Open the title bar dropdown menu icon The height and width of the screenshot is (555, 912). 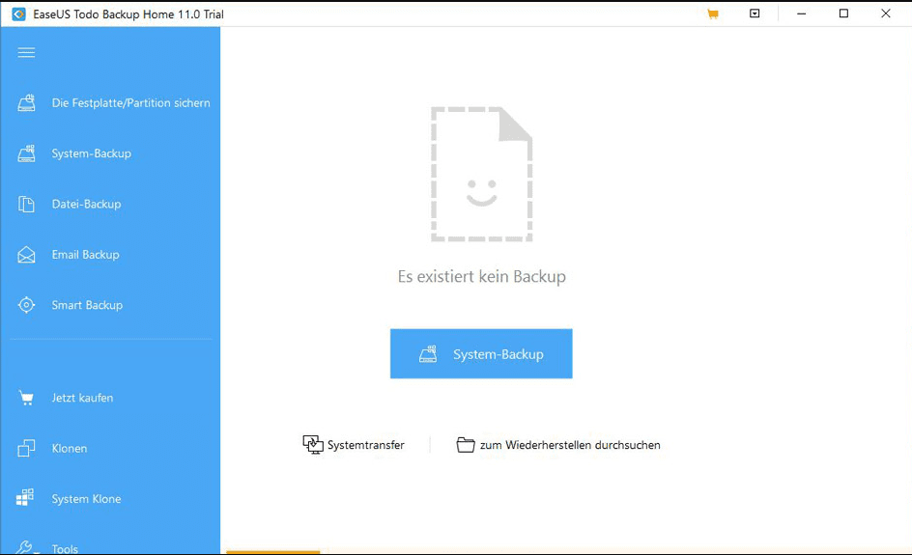(755, 14)
